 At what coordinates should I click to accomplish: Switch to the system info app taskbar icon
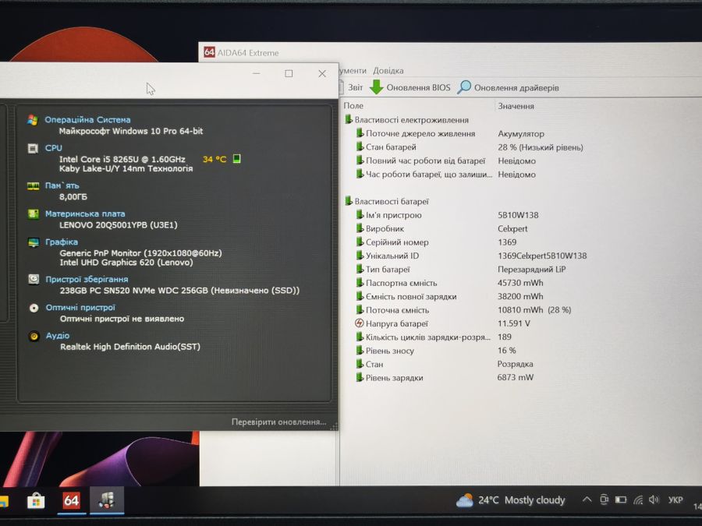point(107,500)
